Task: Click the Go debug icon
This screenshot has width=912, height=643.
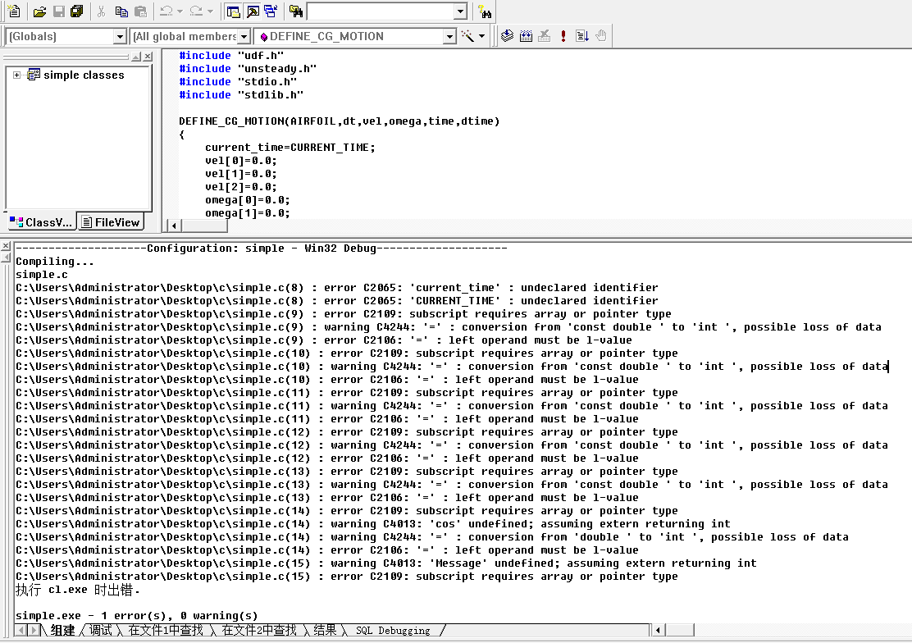Action: tap(582, 36)
